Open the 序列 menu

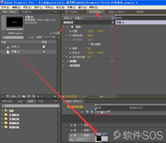coord(49,7)
